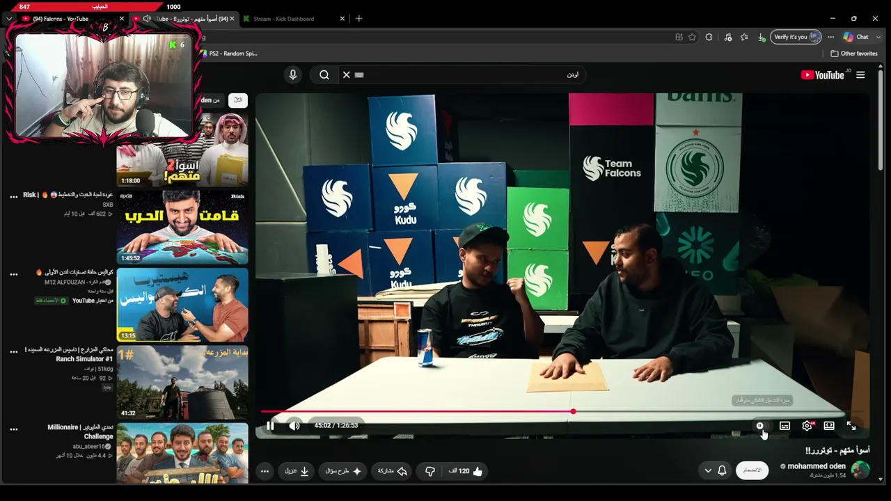Open the player settings gear
Viewport: 891px width, 501px height.
[x=807, y=426]
